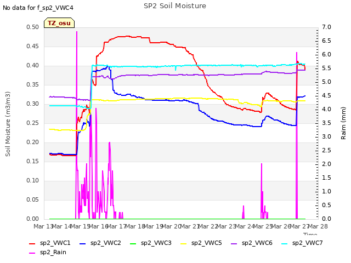Click the yellow sp2_VWC5 legend color marker
This screenshot has width=351, height=263.
point(184,243)
